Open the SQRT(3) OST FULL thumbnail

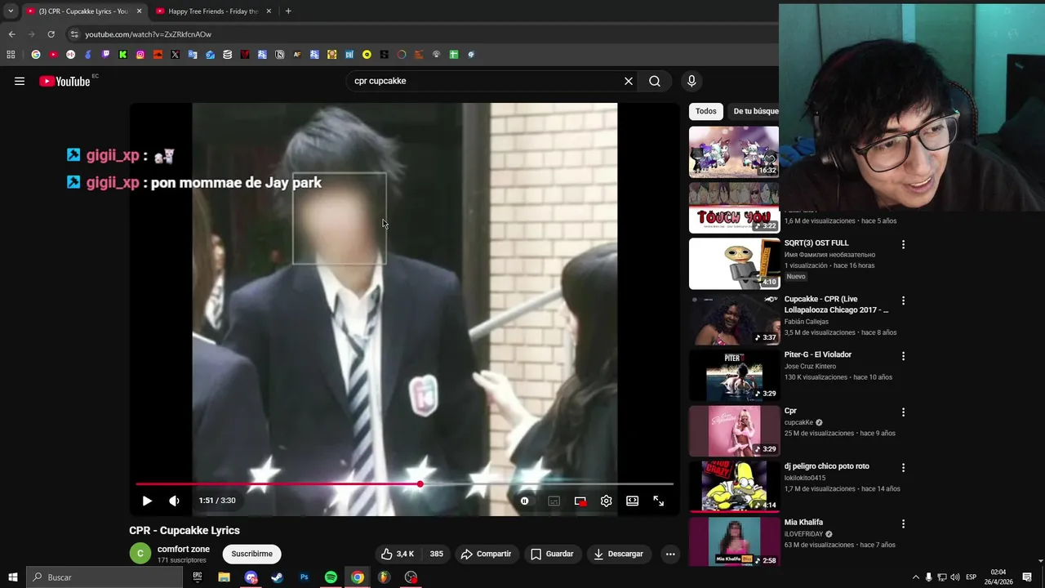[734, 264]
